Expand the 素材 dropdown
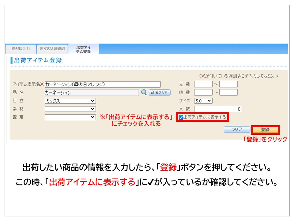294x221 pixels. point(70,109)
